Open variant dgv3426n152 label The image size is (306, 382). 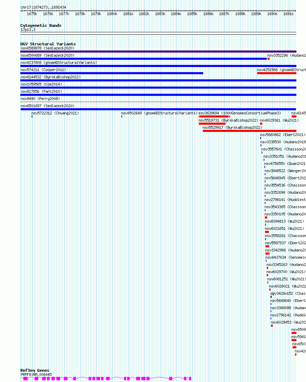click(288, 294)
